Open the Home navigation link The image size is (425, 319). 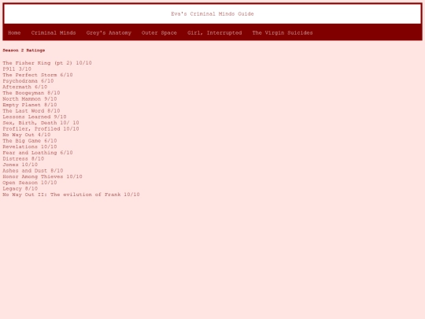(x=14, y=33)
